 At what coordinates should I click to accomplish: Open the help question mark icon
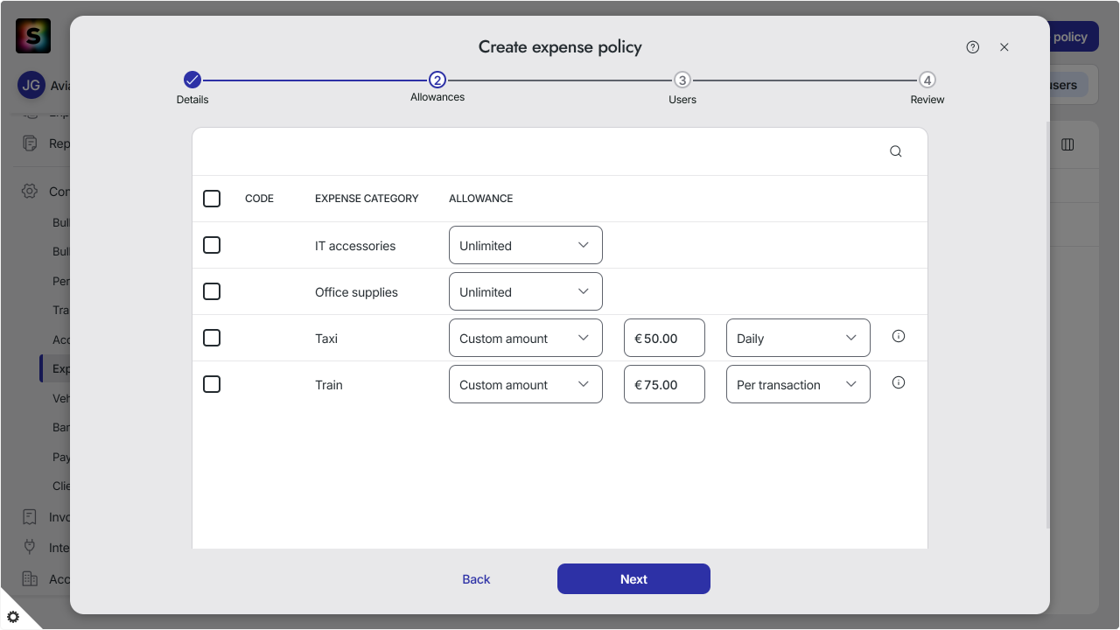coord(973,47)
